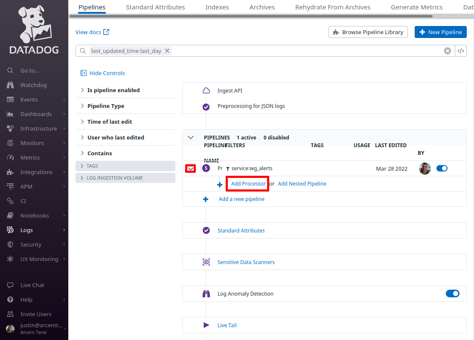The image size is (474, 340).
Task: Click the APM icon in sidebar
Action: (x=10, y=186)
